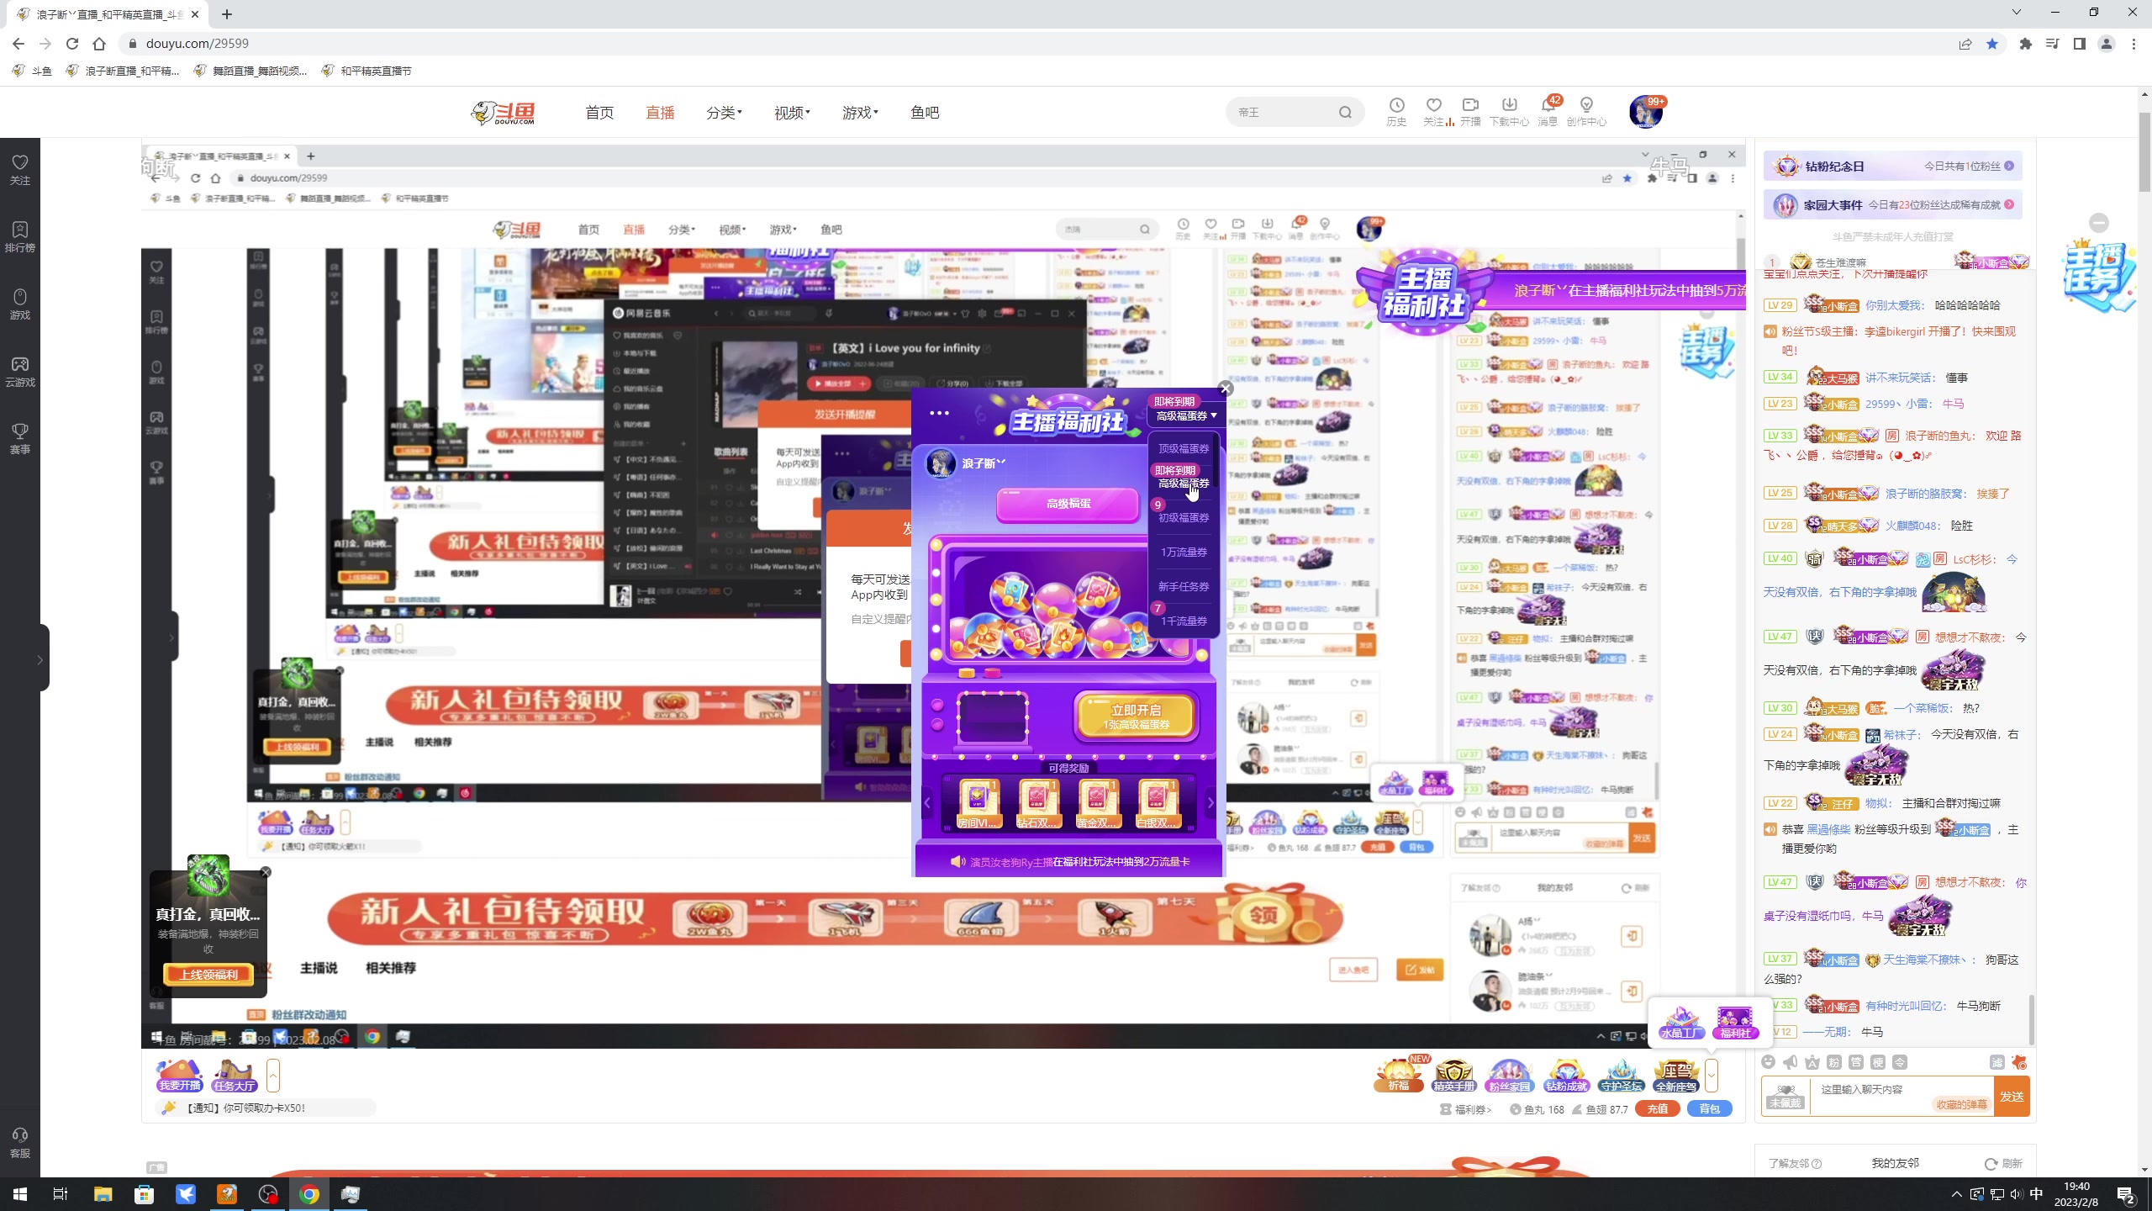The image size is (2152, 1211).
Task: Open the 钻粉成就 activity icon
Action: (1565, 1075)
